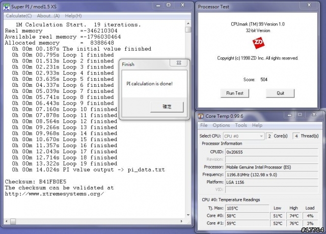The height and width of the screenshot is (234, 326).
Task: Click the Loop 1 finished line
Action: [63, 55]
